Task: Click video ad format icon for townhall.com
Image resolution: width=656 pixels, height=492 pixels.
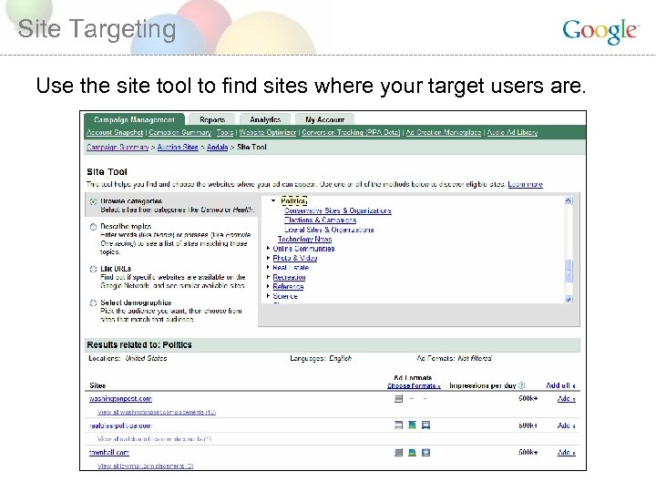Action: click(x=425, y=452)
